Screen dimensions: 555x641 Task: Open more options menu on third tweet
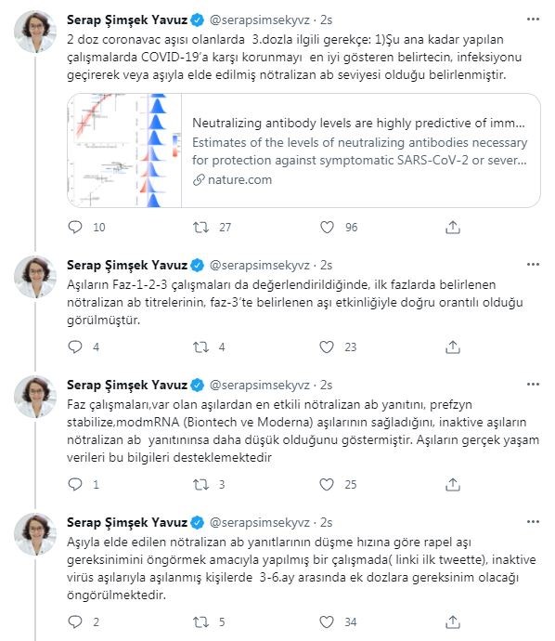point(533,385)
